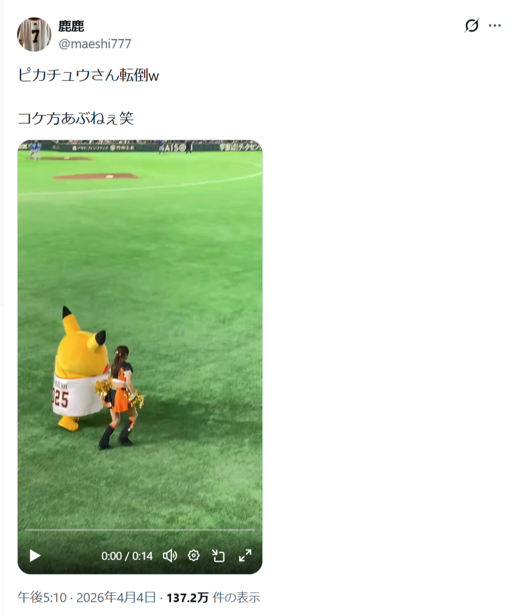The height and width of the screenshot is (616, 516).
Task: Expand video to fullscreen
Action: 245,555
